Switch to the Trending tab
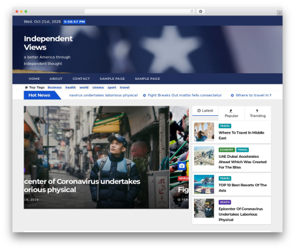Screen dimensions: 295x250 click(258, 113)
